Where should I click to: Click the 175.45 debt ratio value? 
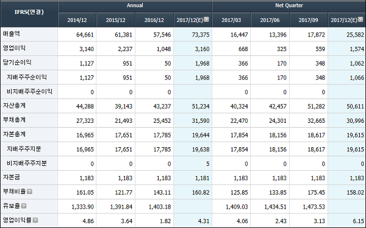(316, 193)
